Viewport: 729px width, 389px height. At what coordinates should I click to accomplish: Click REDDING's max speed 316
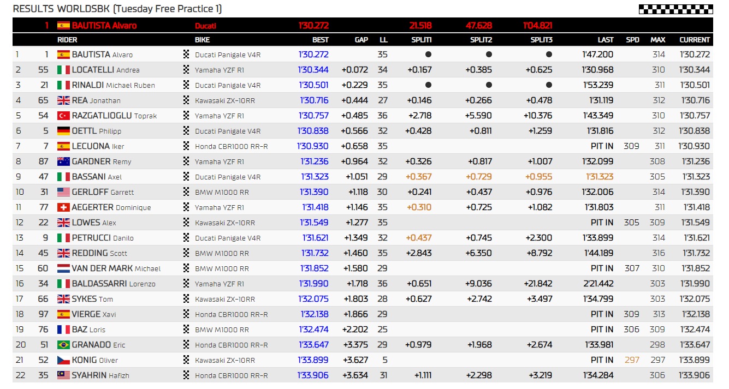click(659, 253)
